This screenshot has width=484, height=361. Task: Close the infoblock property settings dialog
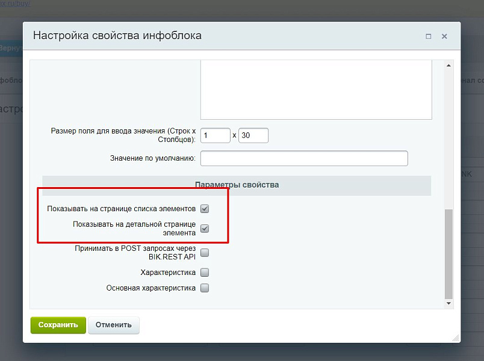click(444, 37)
